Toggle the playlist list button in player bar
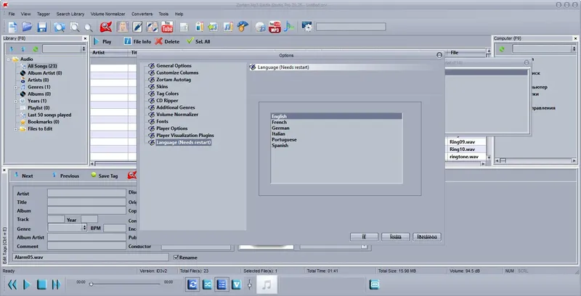 (x=222, y=284)
